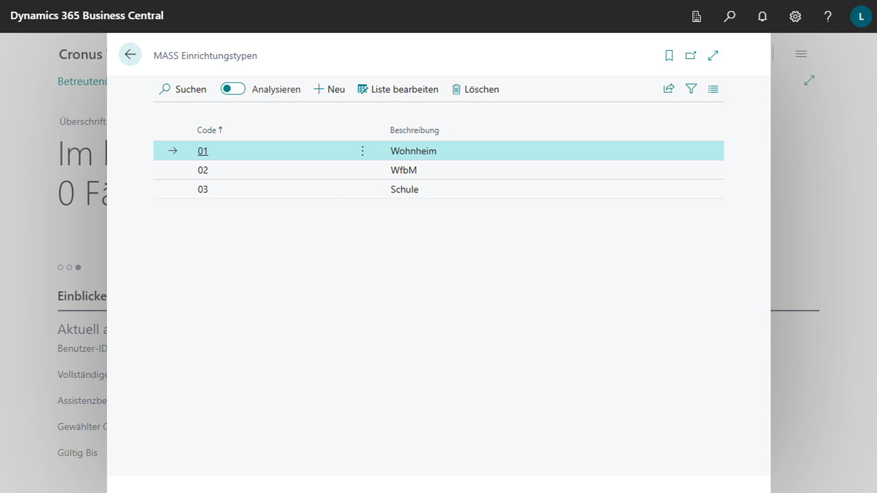Open the filter pane icon

click(691, 89)
